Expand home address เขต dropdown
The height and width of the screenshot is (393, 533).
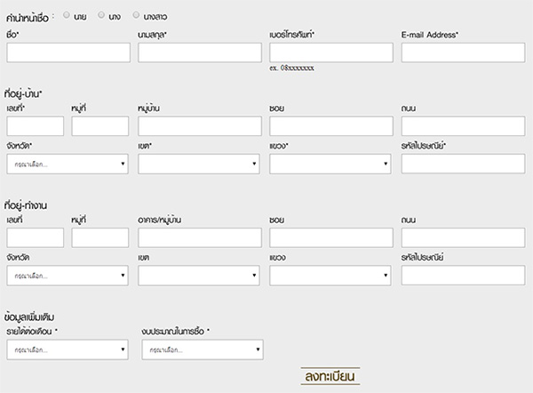200,164
